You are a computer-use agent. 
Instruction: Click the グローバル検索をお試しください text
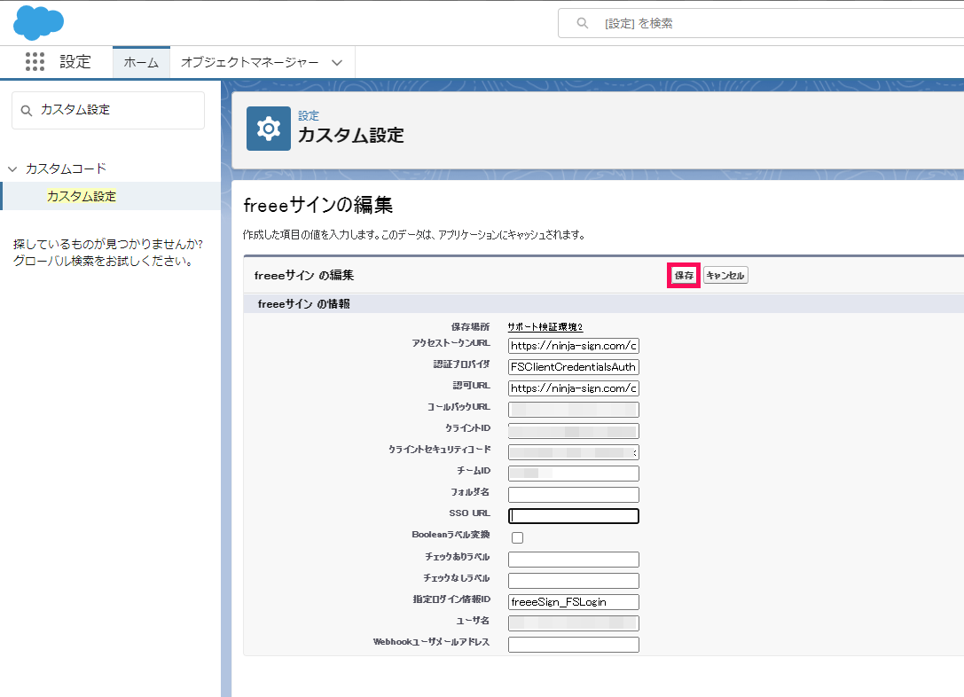(x=104, y=262)
